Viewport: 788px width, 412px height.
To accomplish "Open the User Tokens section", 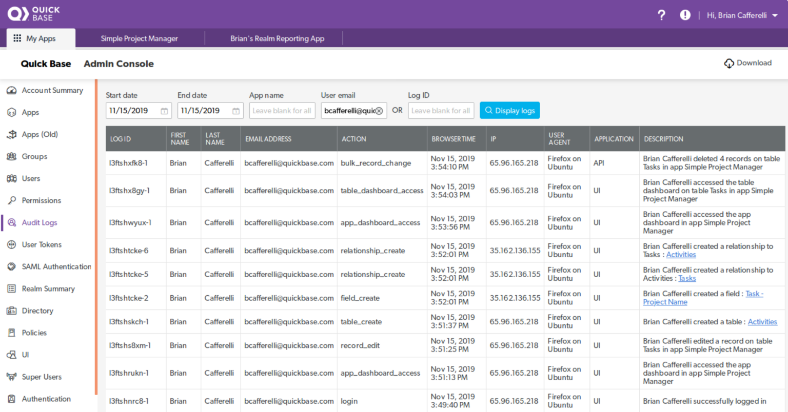I will (x=41, y=244).
